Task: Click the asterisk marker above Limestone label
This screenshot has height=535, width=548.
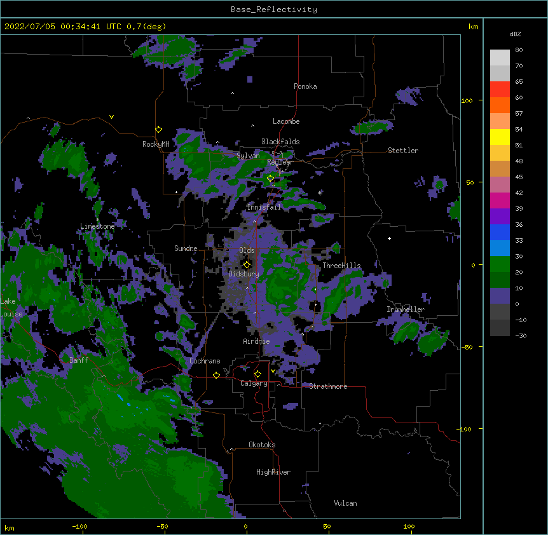Action: pos(97,220)
